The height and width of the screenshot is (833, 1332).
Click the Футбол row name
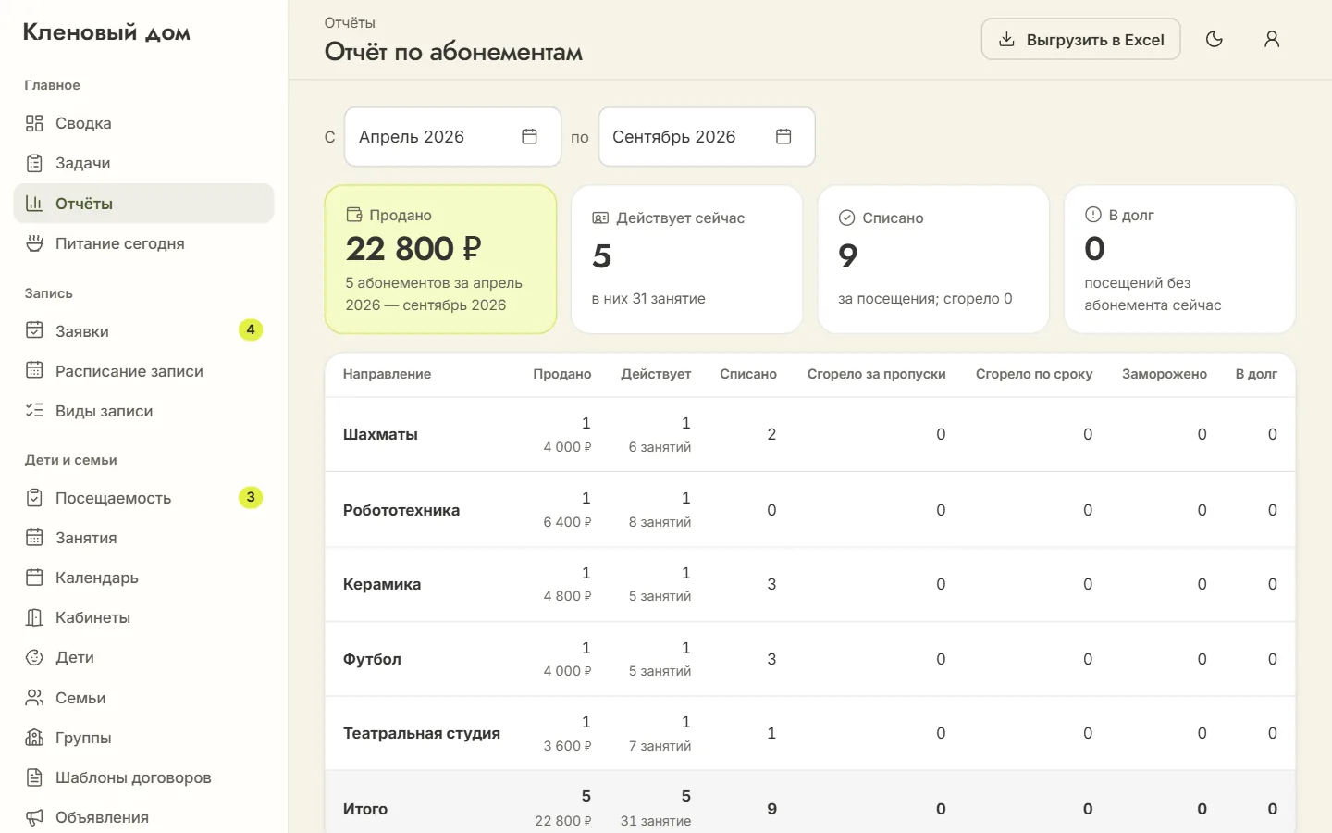click(372, 659)
